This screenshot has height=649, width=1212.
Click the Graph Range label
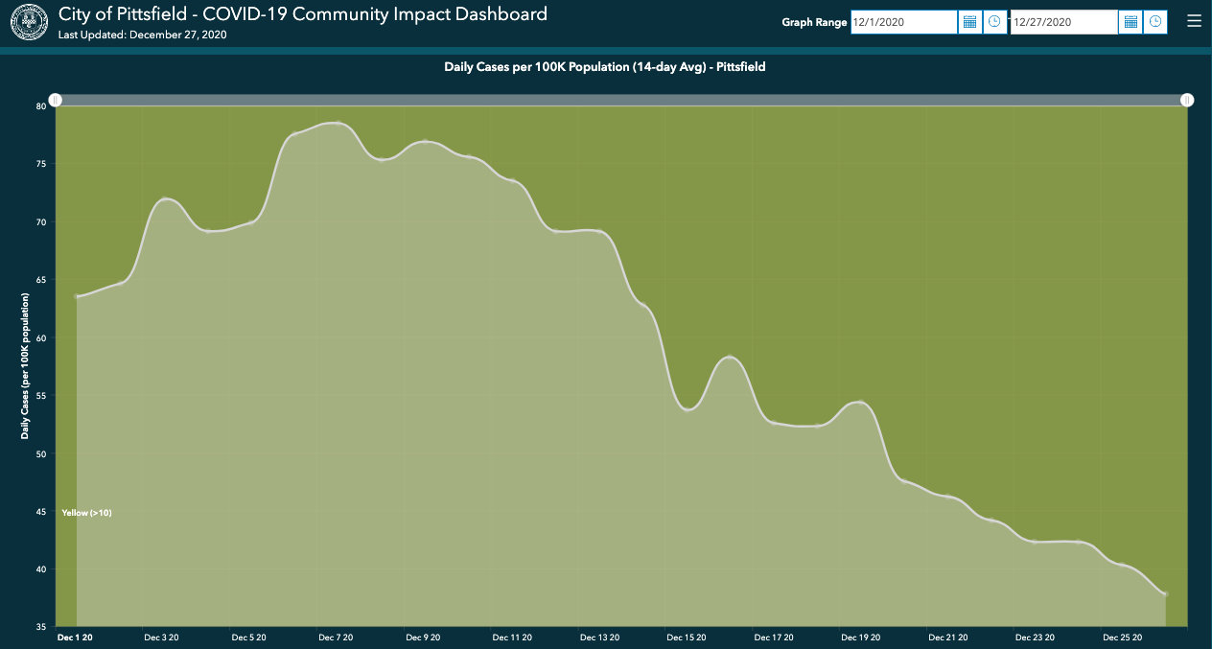tap(814, 22)
